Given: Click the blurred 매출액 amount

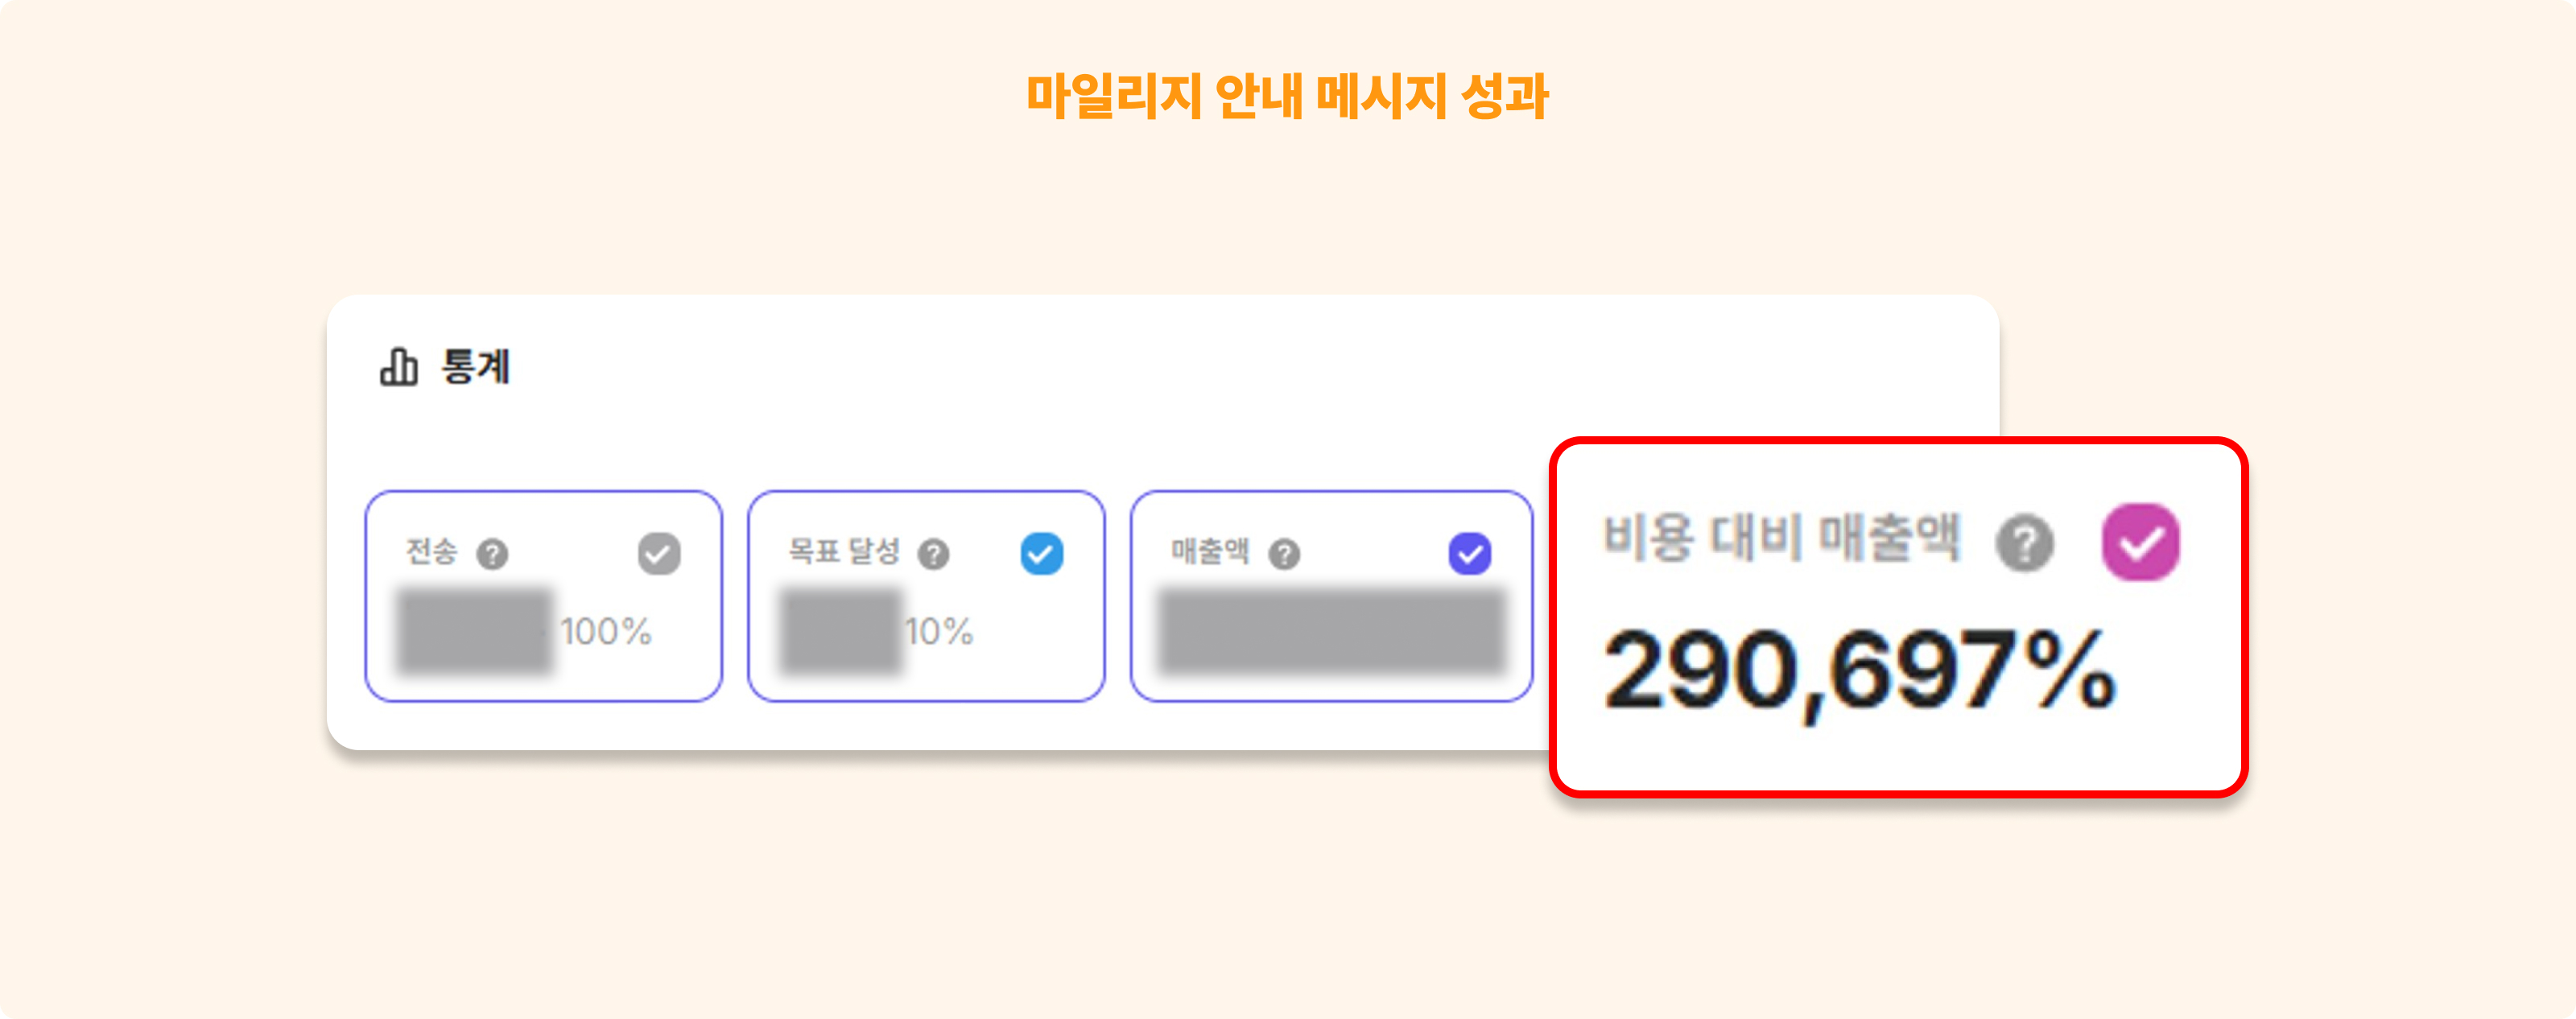Looking at the screenshot, I should click(x=1331, y=632).
